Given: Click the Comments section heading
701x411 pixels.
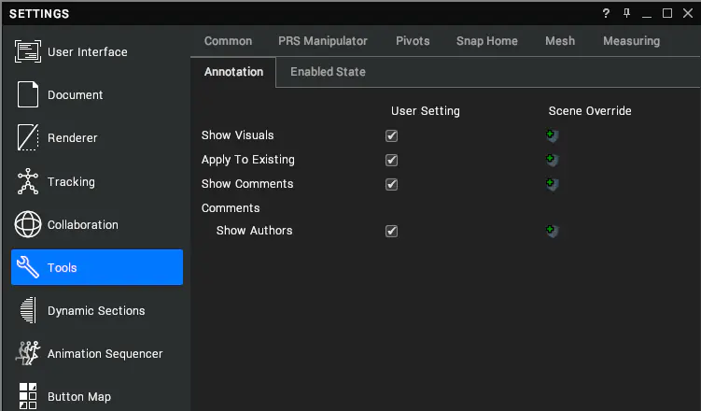Looking at the screenshot, I should (231, 208).
